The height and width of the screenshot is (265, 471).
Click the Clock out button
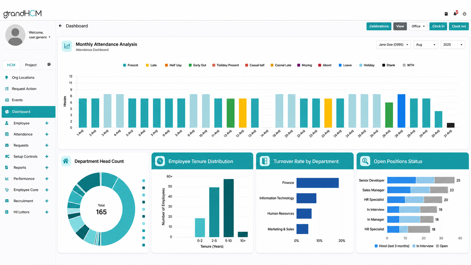click(459, 26)
